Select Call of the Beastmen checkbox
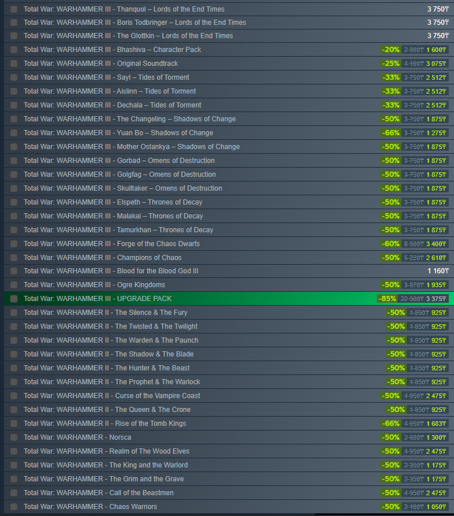 [14, 493]
